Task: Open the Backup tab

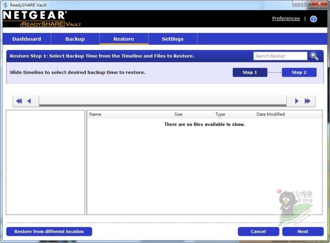Action: (x=75, y=39)
